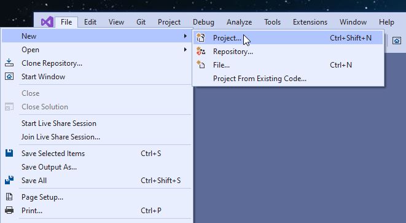406x223 pixels.
Task: Expand the Open submenu arrow
Action: [185, 49]
